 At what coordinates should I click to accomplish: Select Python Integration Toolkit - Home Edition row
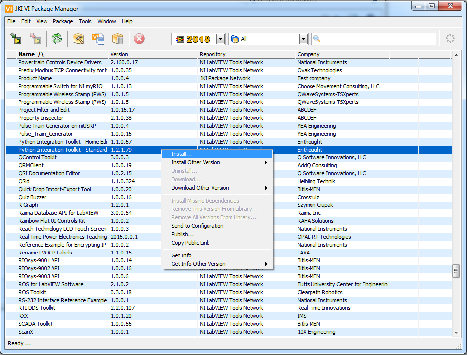point(229,142)
